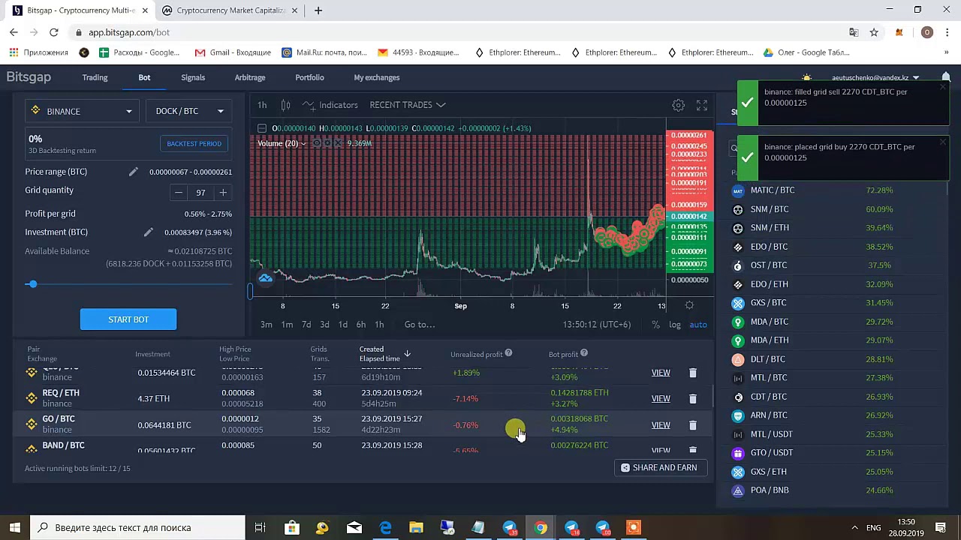This screenshot has width=961, height=540.
Task: Delete the GO / BTC bot
Action: tap(693, 425)
